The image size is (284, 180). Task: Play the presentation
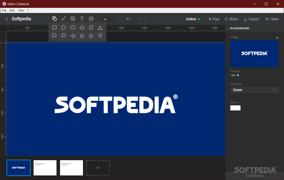coord(214,19)
